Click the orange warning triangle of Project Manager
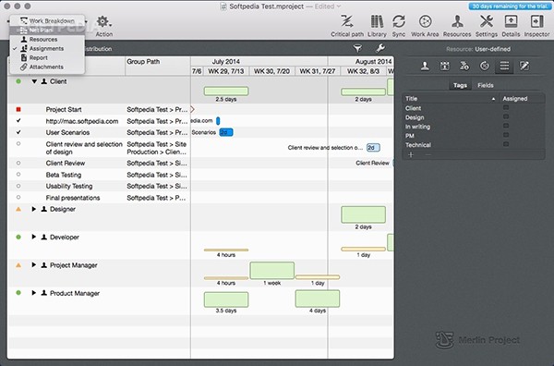The height and width of the screenshot is (366, 554). [18, 265]
